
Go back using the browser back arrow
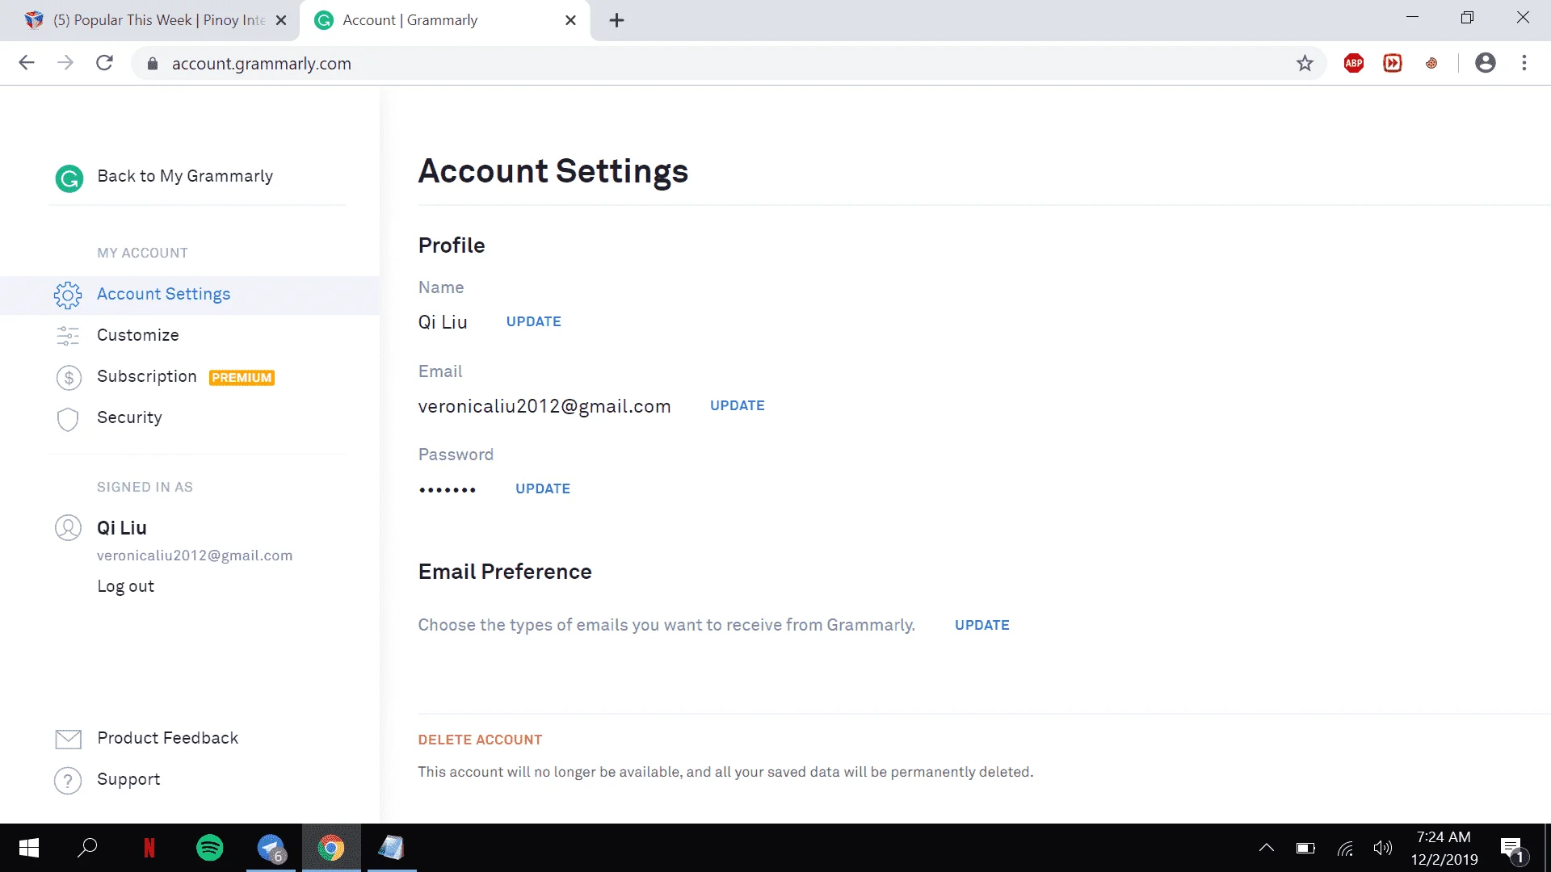(x=27, y=63)
